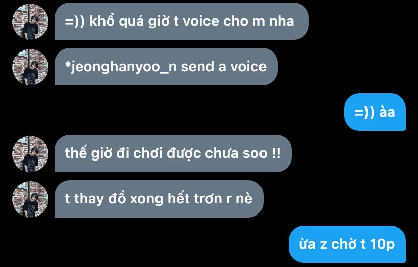Tap profile picture next to jeonghanyoo_n voice message
This screenshot has height=267, width=418.
click(x=30, y=67)
